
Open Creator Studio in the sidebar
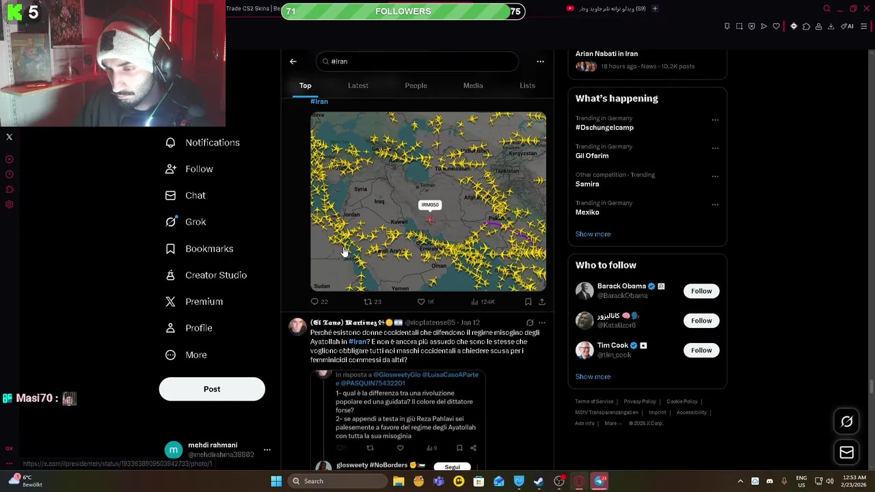pos(206,275)
